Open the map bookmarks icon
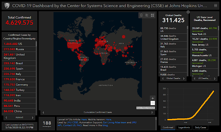Viewport: 221px width, 132px height. point(141,15)
